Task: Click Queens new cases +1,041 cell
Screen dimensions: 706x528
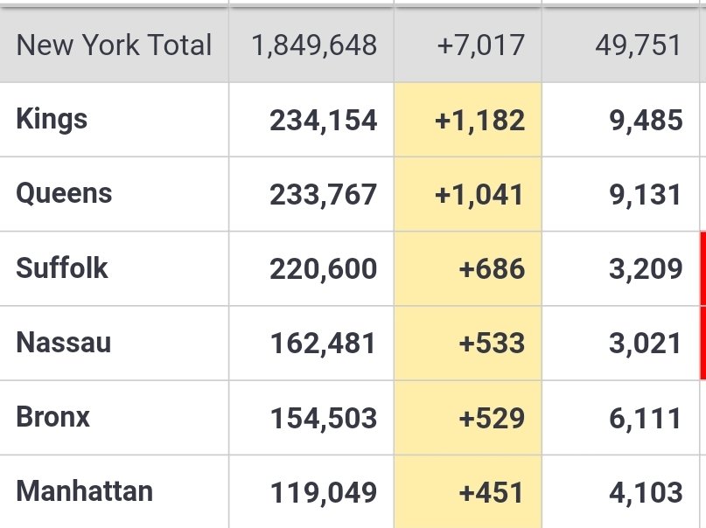Action: (468, 194)
